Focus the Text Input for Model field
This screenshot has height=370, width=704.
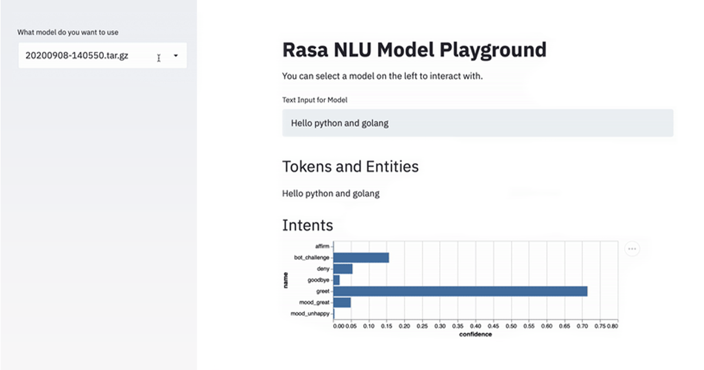[x=477, y=123]
